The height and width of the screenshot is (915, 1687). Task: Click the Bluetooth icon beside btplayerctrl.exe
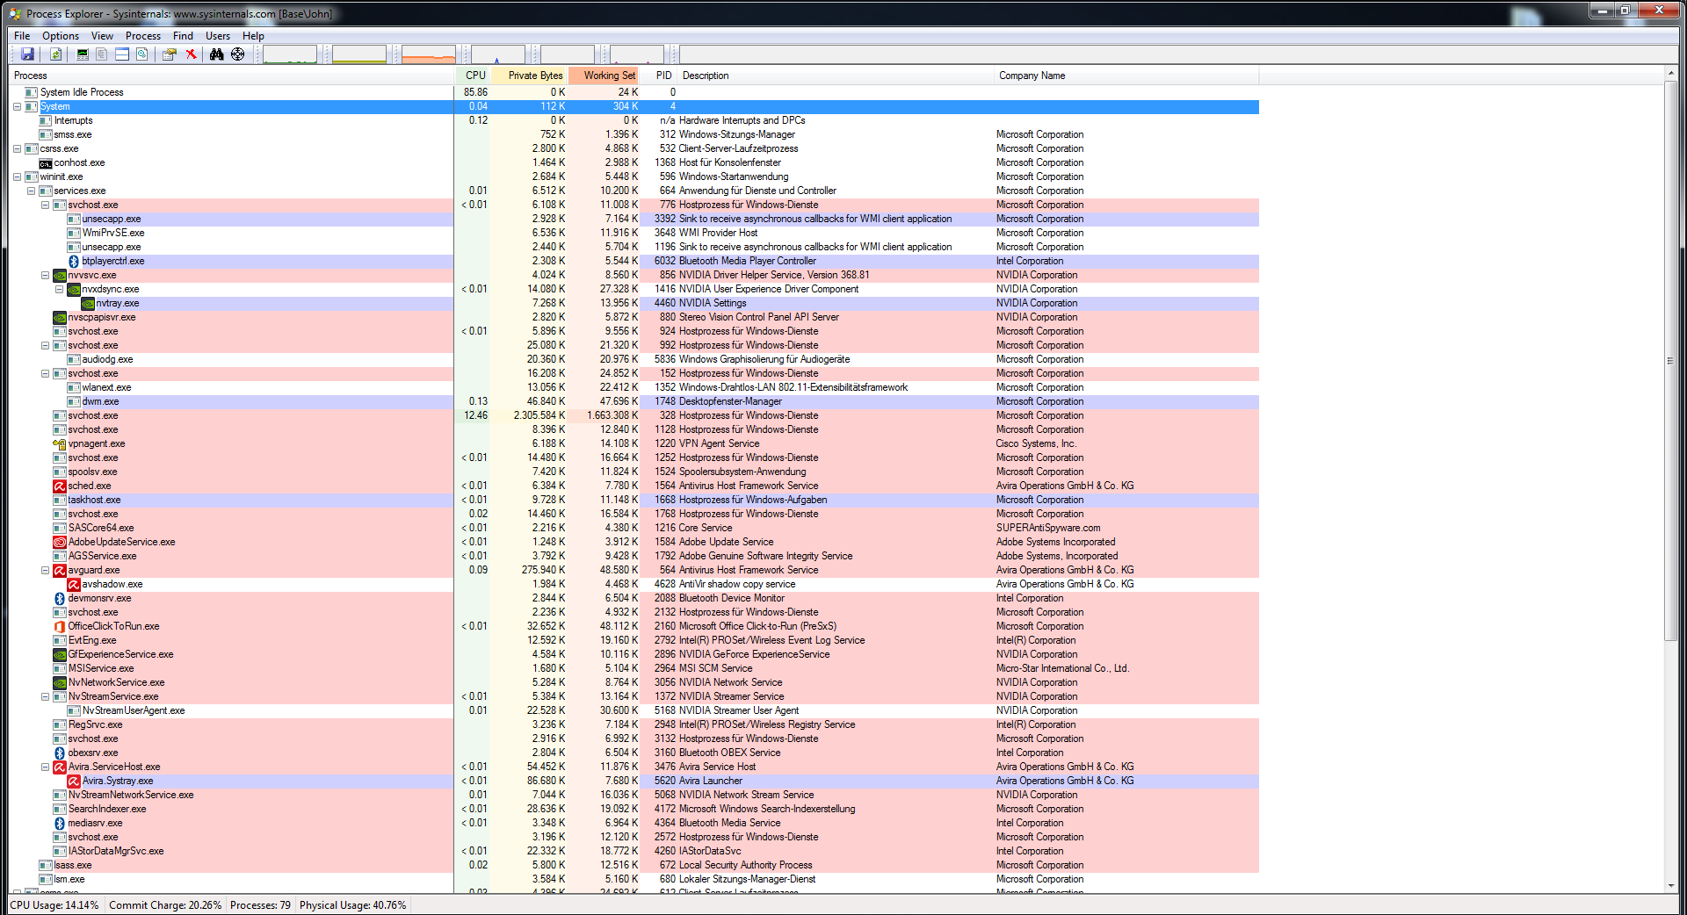tap(74, 261)
